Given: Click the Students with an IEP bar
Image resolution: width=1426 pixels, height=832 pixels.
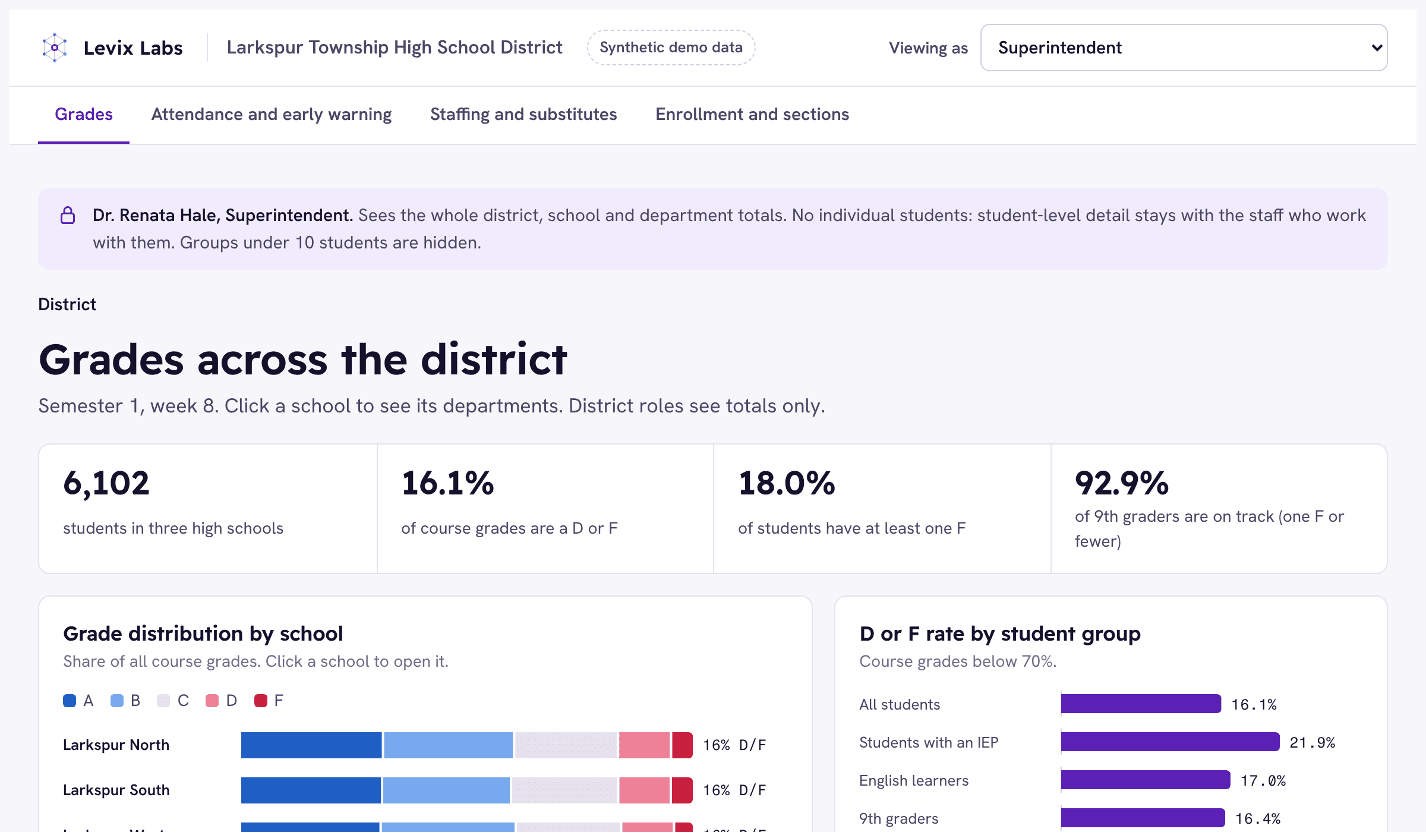Looking at the screenshot, I should [1170, 742].
